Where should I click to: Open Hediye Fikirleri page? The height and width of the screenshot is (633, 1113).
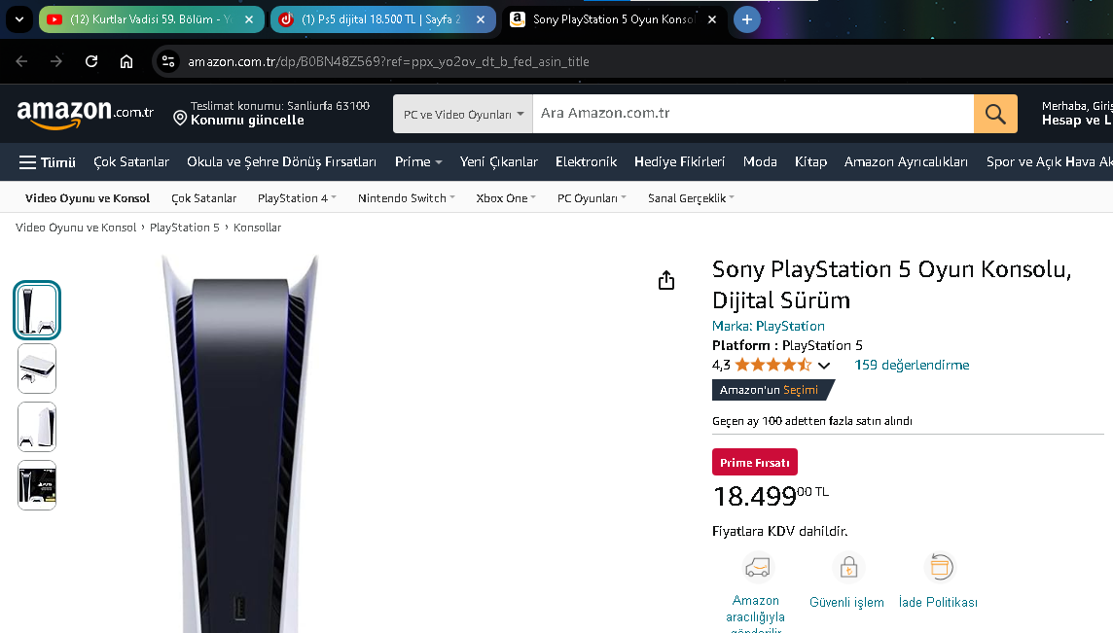(679, 162)
